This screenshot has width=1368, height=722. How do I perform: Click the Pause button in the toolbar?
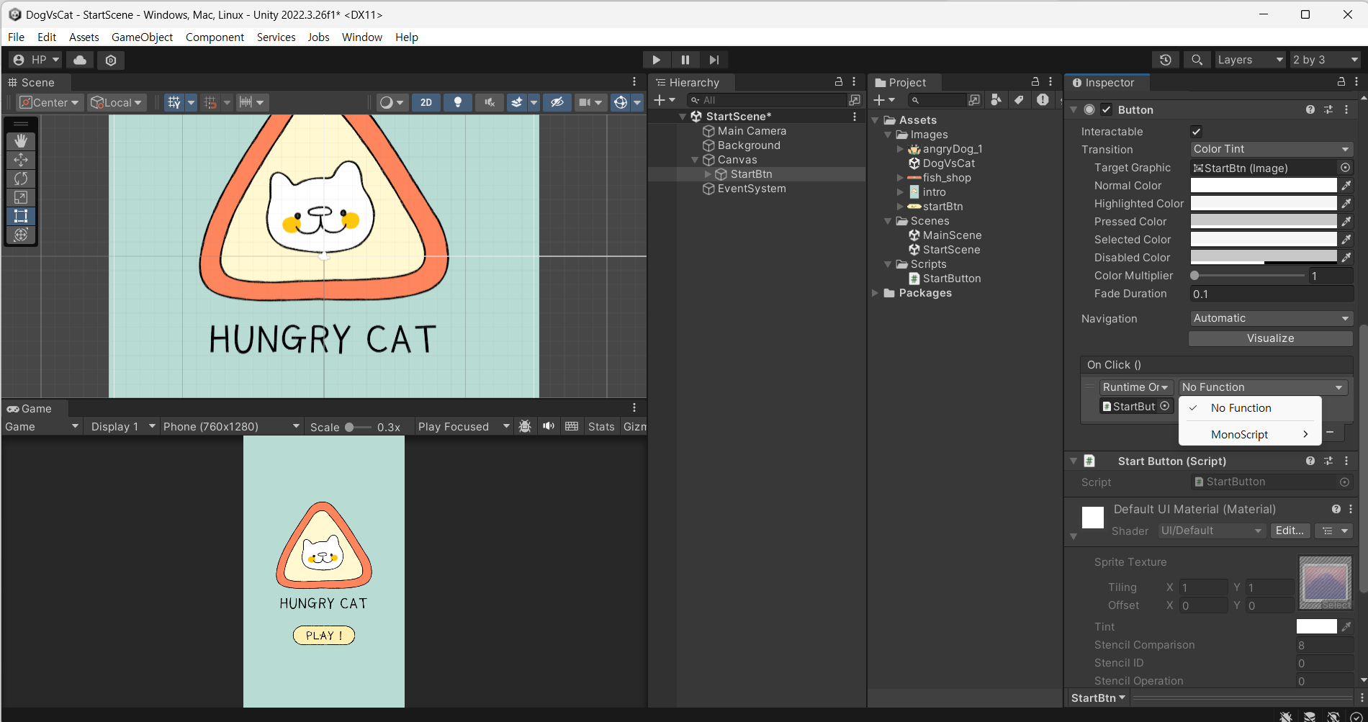pyautogui.click(x=685, y=60)
